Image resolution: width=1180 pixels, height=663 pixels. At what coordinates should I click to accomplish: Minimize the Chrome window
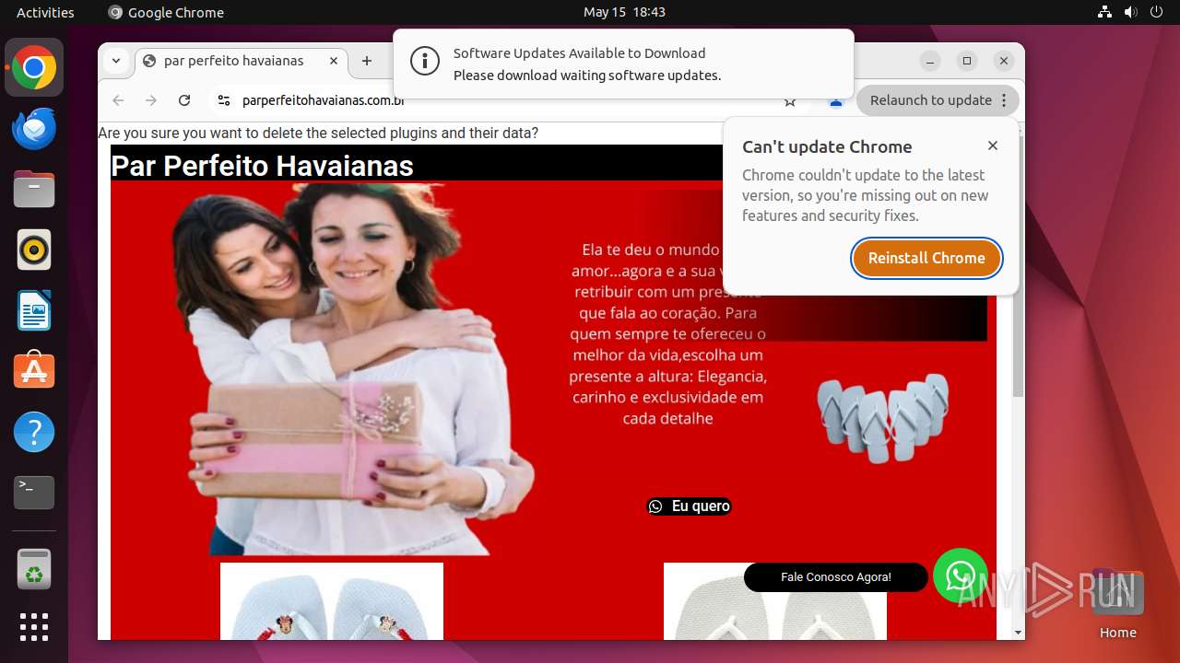[931, 61]
